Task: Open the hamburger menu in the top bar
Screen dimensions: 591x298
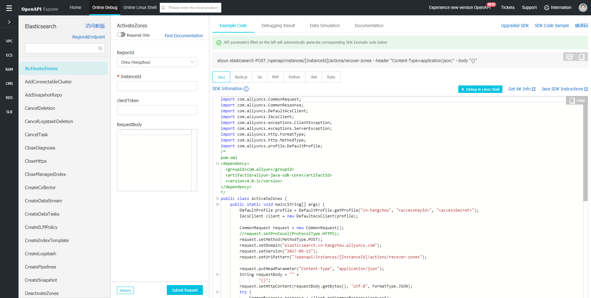Action: click(x=9, y=8)
